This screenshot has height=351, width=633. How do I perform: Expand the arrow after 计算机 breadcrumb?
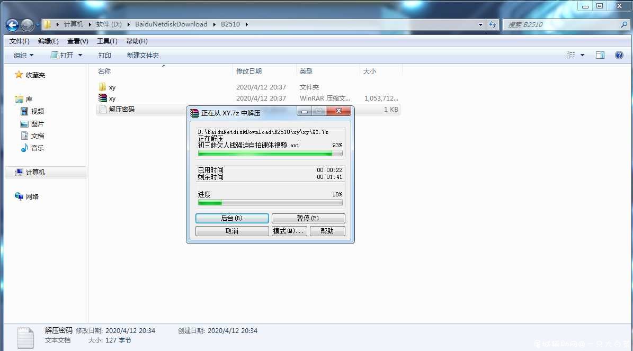coord(90,24)
